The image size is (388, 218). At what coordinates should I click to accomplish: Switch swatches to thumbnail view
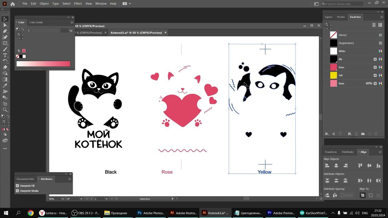coord(380,25)
